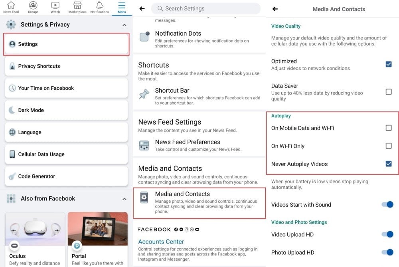This screenshot has height=267, width=399.
Task: Click the Code Generator key icon
Action: 12,176
